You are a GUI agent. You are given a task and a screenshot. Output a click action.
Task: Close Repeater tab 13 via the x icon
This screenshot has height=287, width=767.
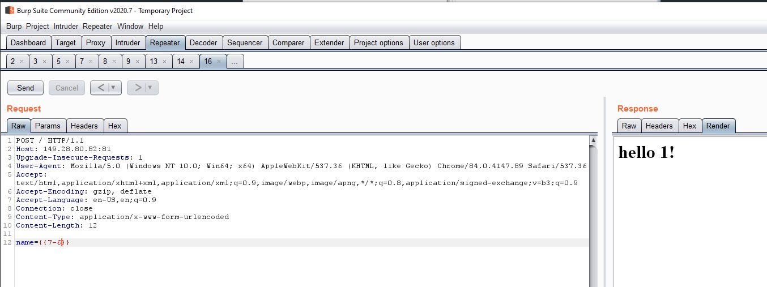(165, 62)
